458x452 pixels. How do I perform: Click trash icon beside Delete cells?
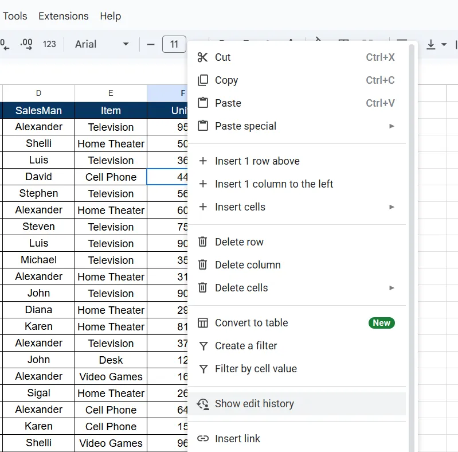click(203, 288)
